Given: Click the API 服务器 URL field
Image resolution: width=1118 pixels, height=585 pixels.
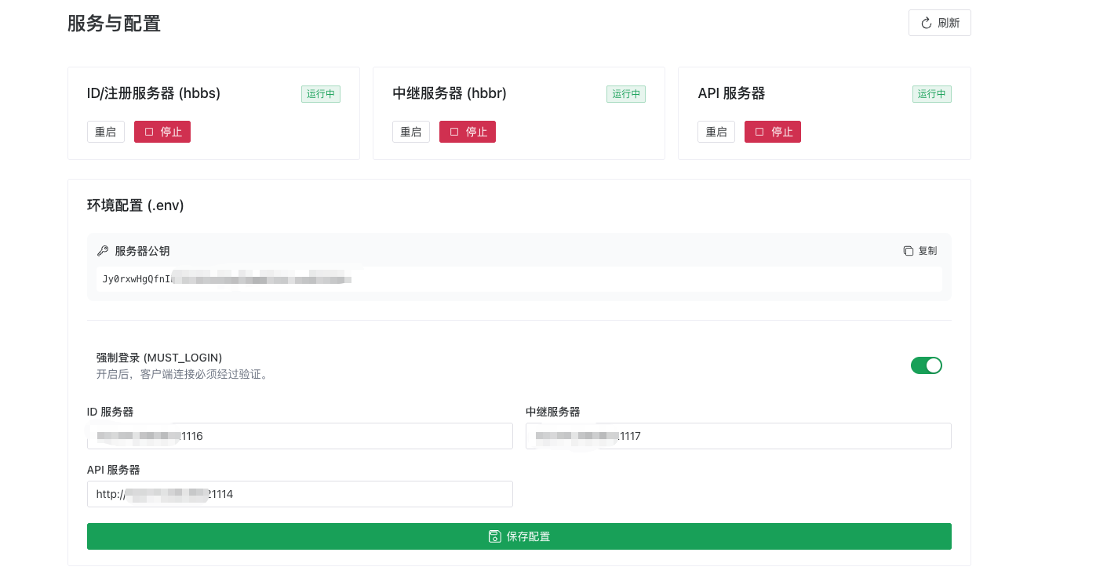Looking at the screenshot, I should click(300, 494).
